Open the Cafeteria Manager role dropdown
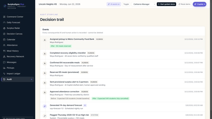 point(143,4)
